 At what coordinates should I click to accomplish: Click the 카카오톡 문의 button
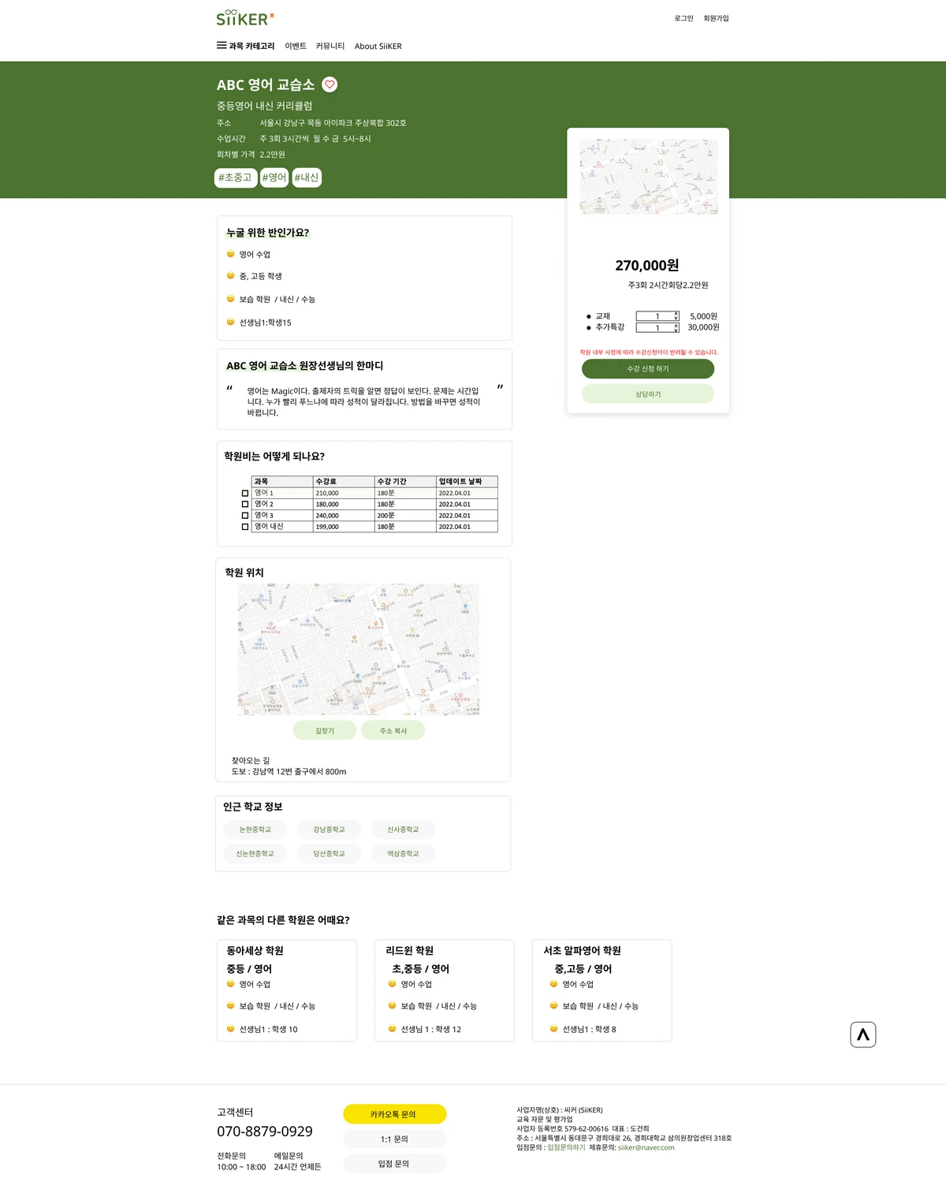[395, 1114]
